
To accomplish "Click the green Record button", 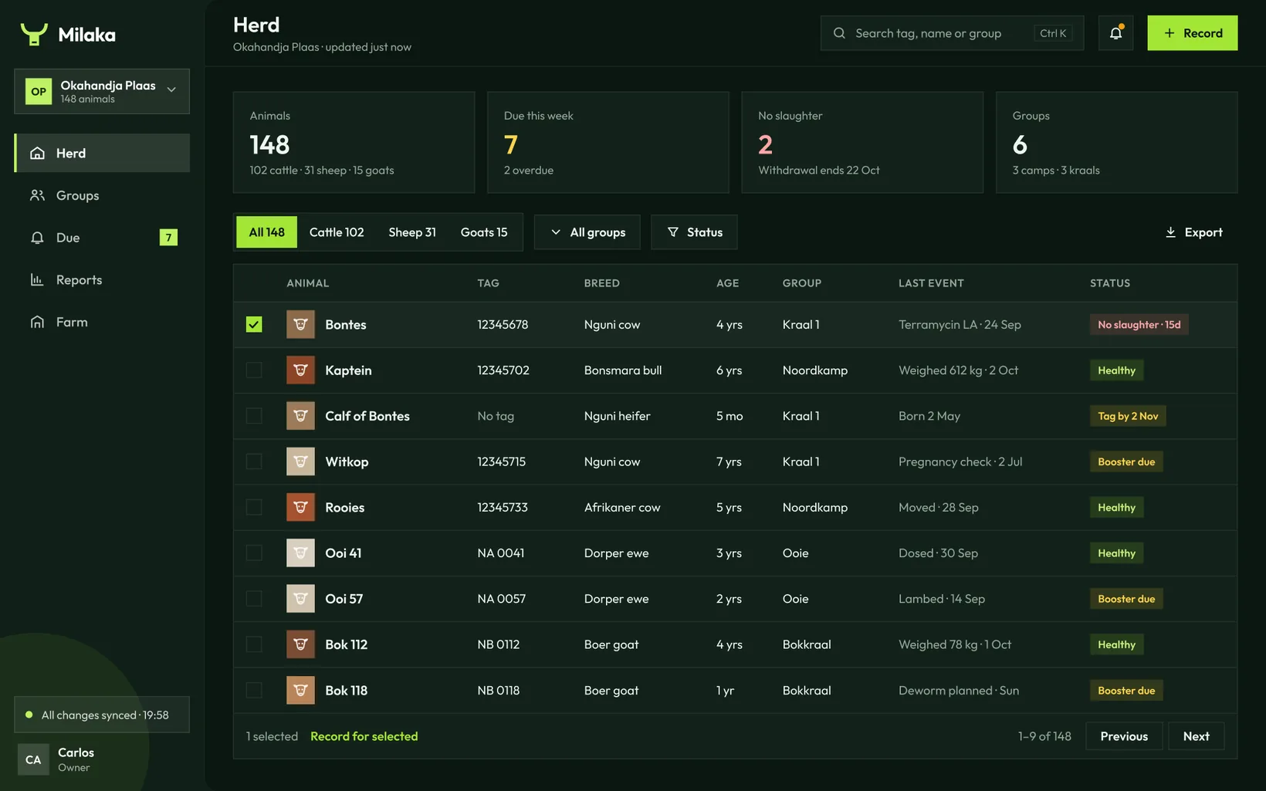I will 1192,33.
